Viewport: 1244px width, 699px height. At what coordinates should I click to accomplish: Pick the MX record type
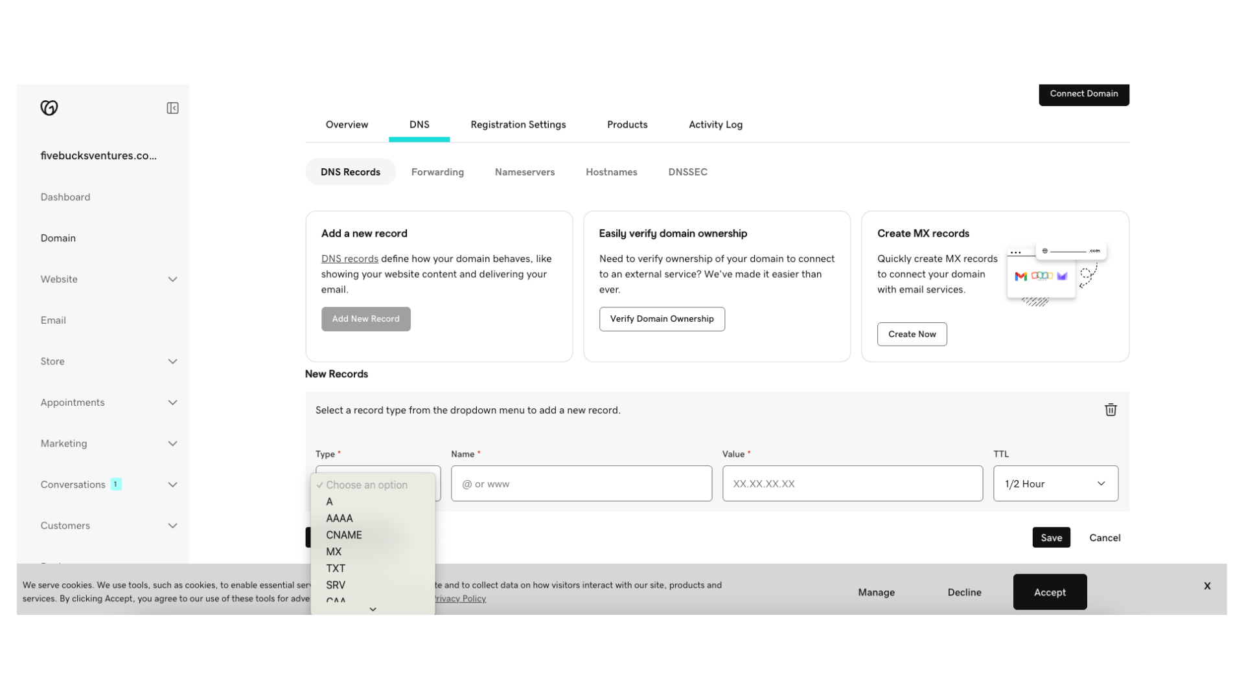[334, 552]
